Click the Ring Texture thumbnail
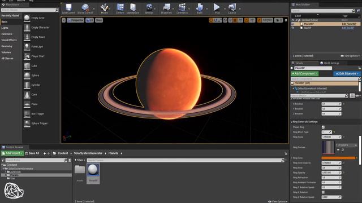Image resolution: width=362 pixels, height=203 pixels. [328, 147]
